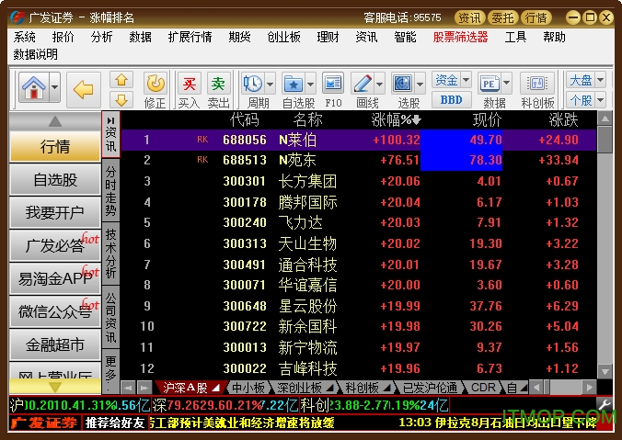The height and width of the screenshot is (440, 622).
Task: Click the BBD toolbar button
Action: coord(452,100)
